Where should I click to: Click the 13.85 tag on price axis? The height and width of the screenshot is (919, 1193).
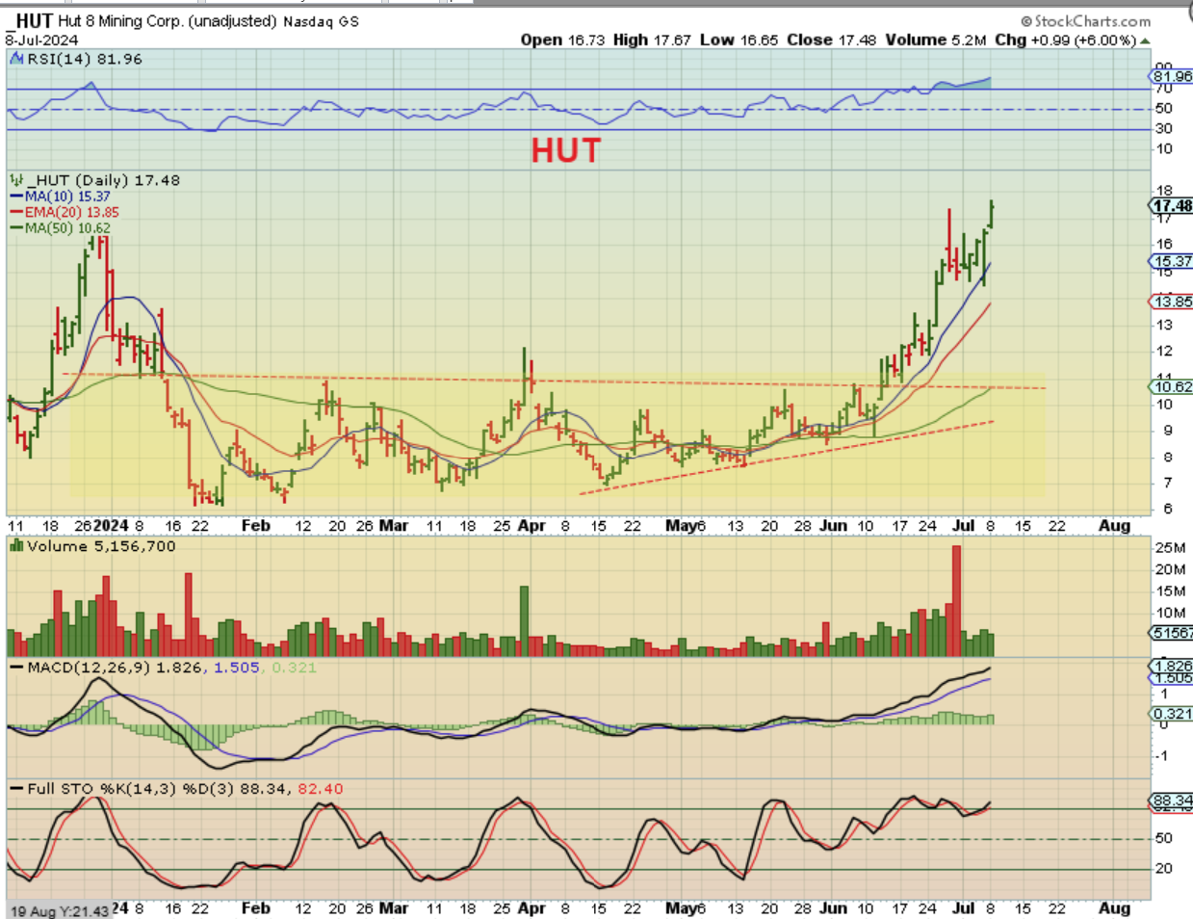1172,302
